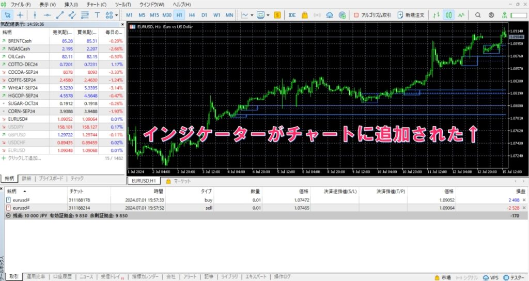Select the crosshair cursor tool
This screenshot has width=529, height=281.
coord(20,15)
